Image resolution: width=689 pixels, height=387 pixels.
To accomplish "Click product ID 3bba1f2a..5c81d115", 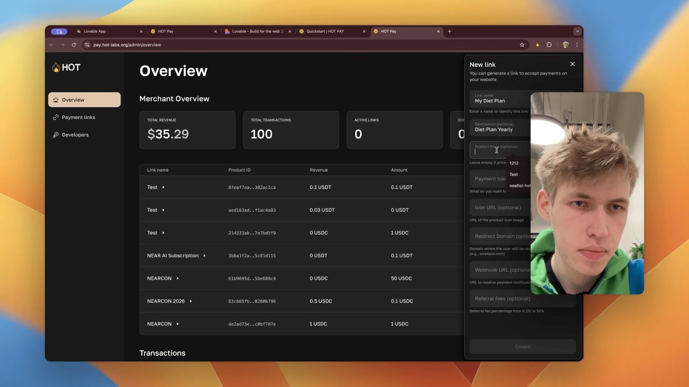I will pos(252,256).
